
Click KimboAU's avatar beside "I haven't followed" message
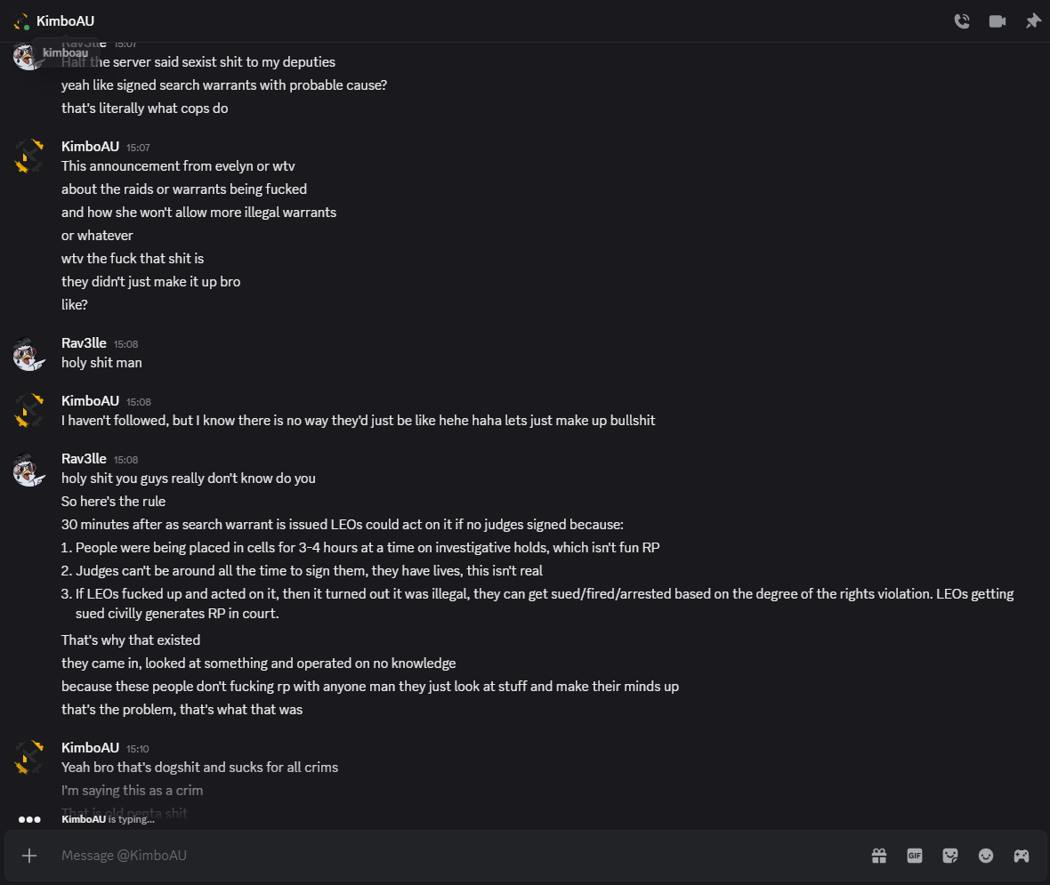[x=29, y=411]
